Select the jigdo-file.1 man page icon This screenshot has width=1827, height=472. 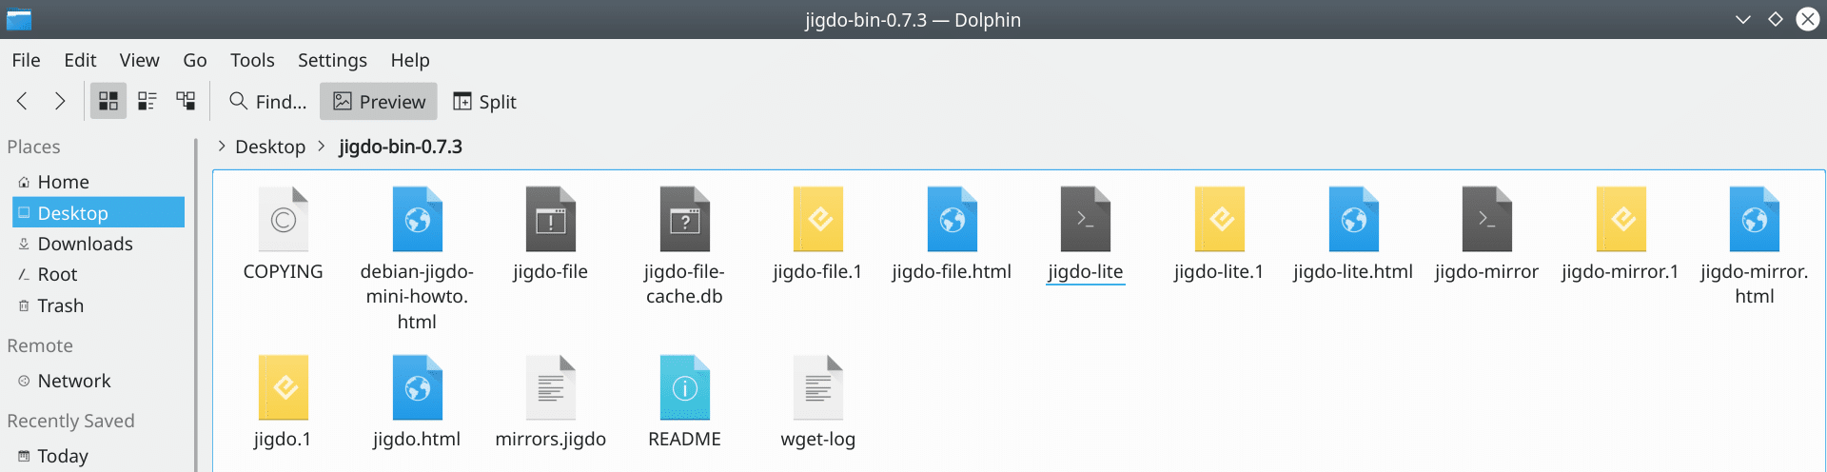click(x=818, y=219)
